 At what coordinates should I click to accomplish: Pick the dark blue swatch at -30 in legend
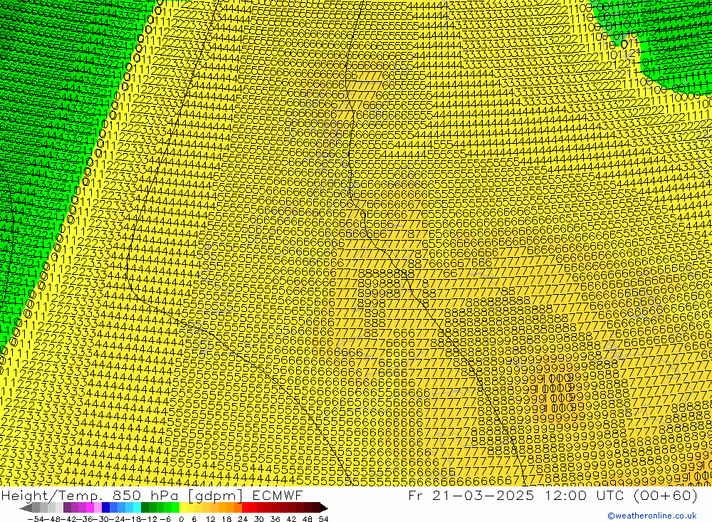coord(105,508)
